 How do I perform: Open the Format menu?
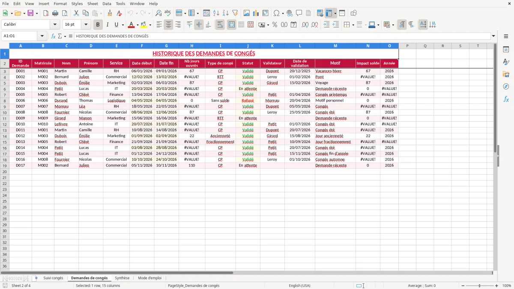[x=60, y=3]
